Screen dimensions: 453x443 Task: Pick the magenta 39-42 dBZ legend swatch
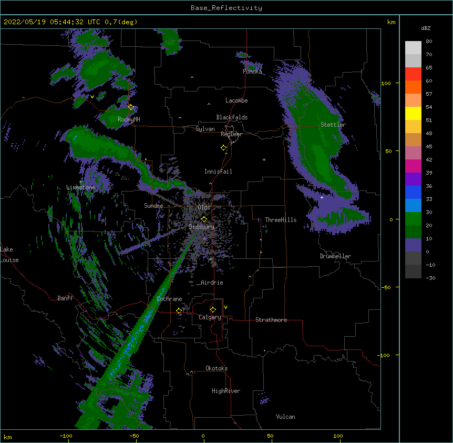coord(413,166)
